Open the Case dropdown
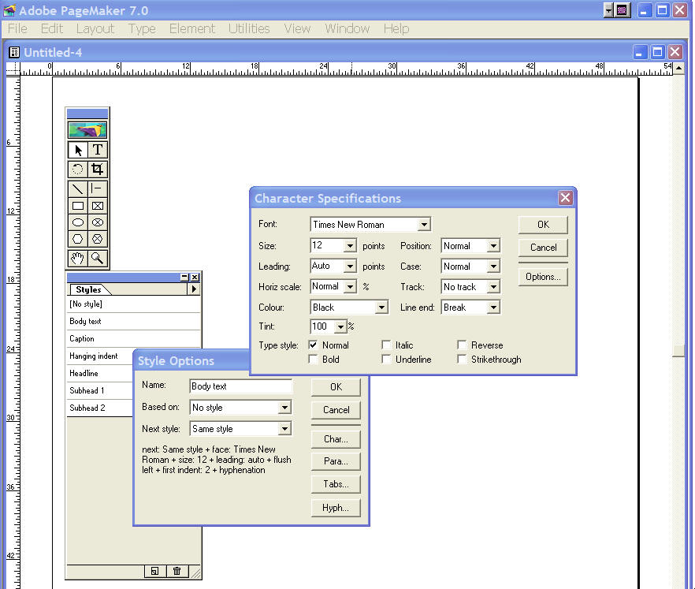 (x=493, y=267)
